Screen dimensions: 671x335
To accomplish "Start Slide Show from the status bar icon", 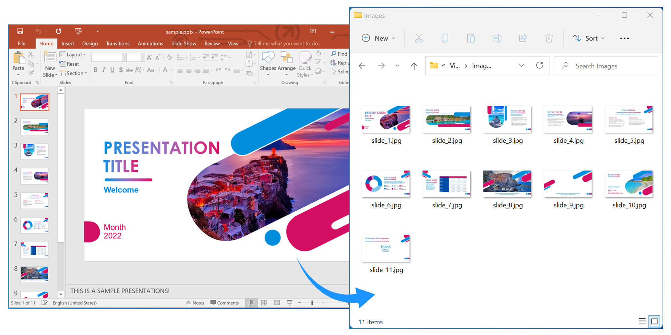I will click(x=290, y=303).
